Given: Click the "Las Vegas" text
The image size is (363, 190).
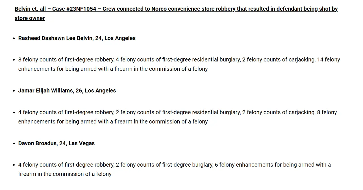Looking at the screenshot, I should [82, 143].
